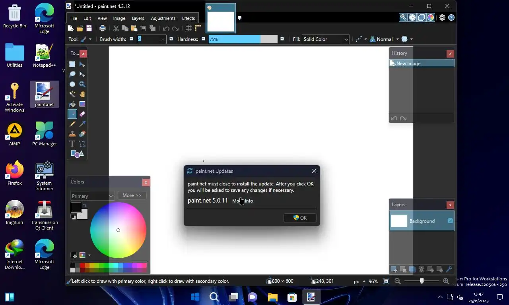Click the Paste clipboard icon
509x305 pixels.
pos(134,28)
